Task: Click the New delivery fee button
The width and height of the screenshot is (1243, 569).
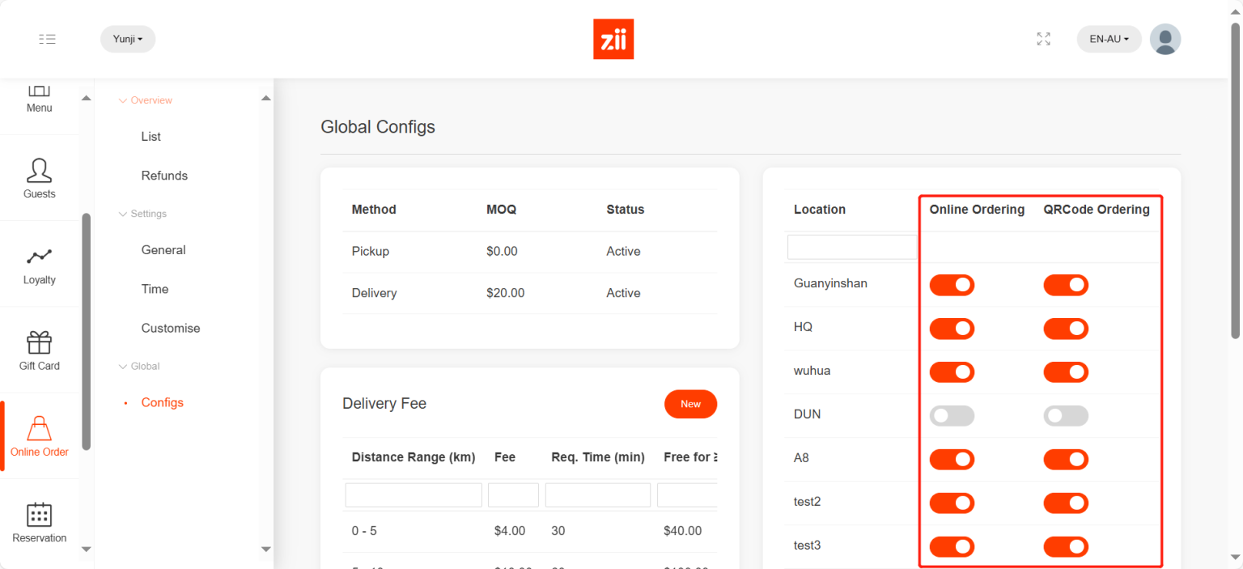Action: [690, 404]
